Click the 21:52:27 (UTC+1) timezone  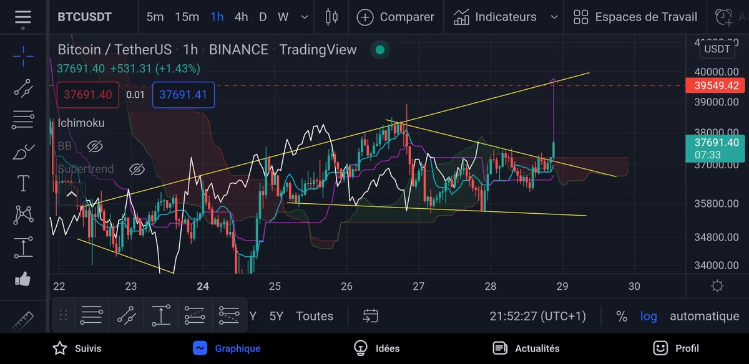[x=538, y=316]
